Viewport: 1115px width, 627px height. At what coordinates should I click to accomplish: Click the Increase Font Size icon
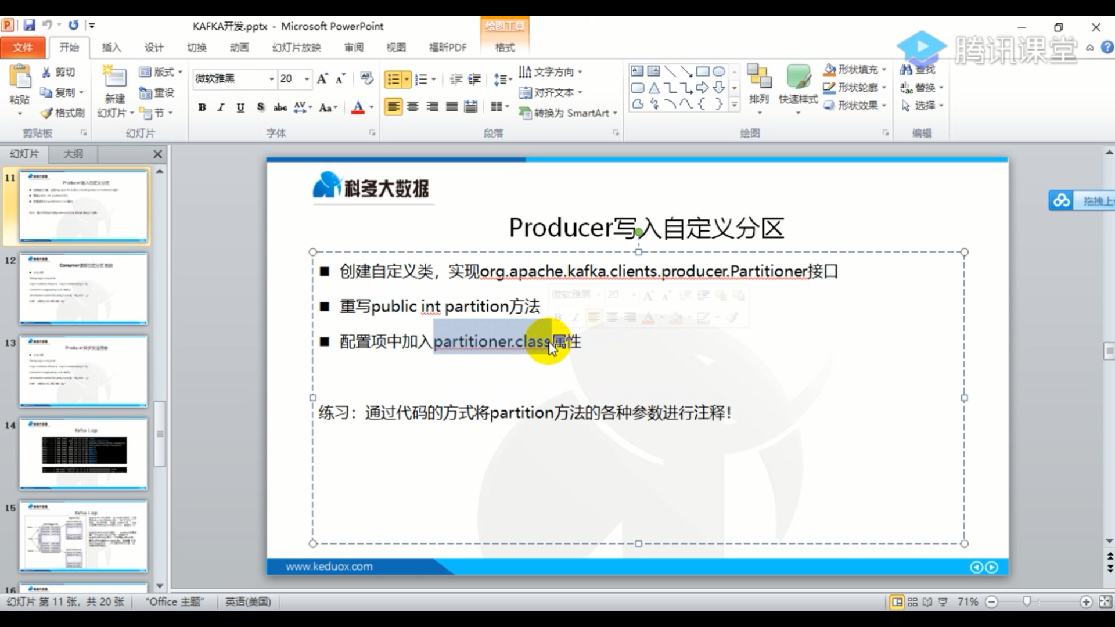pyautogui.click(x=322, y=78)
